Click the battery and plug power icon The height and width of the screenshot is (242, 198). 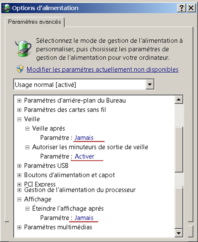tap(23, 48)
